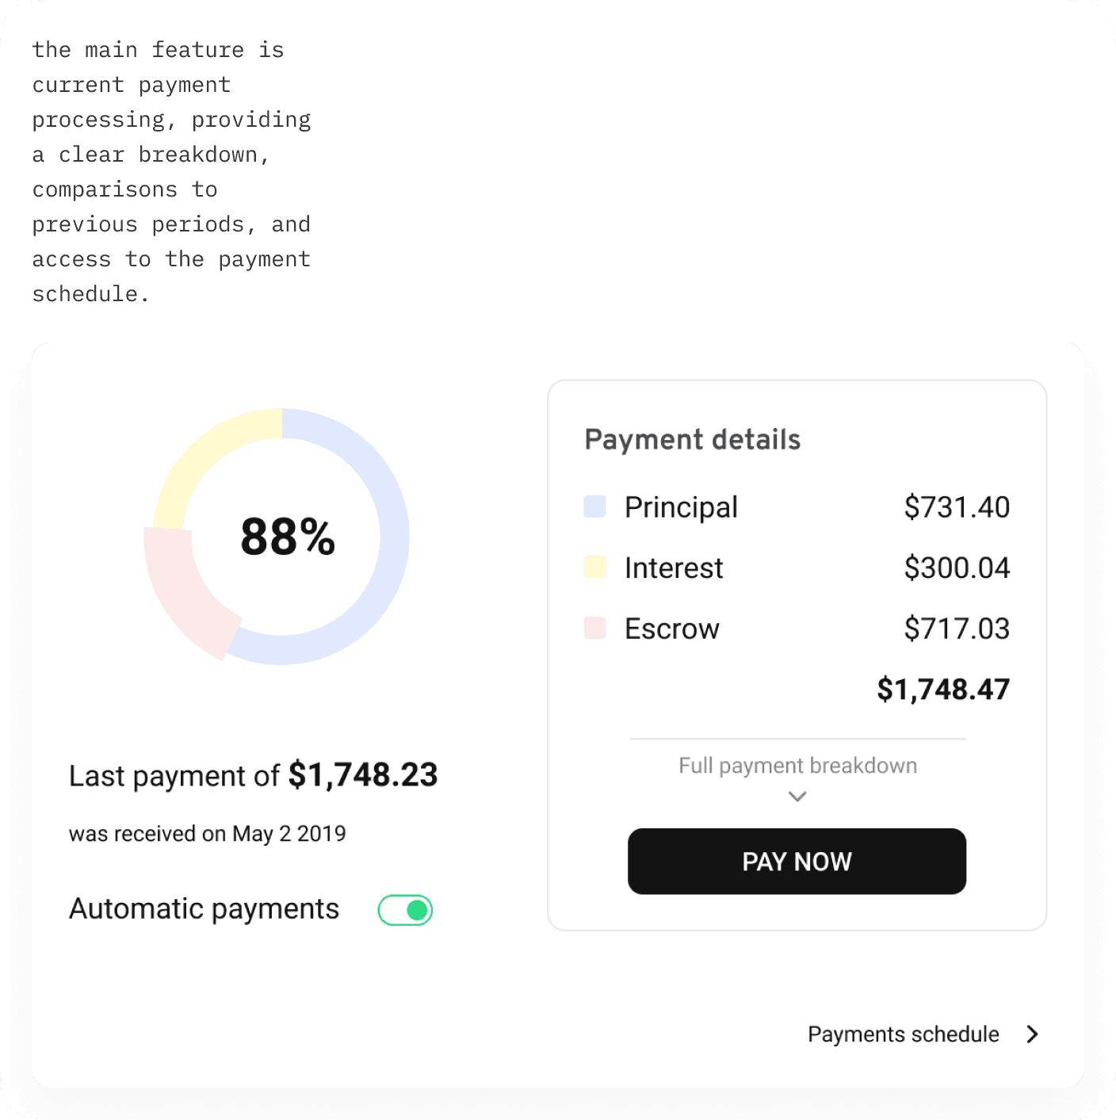Click the blue Principal color swatch
The image size is (1116, 1120).
coord(594,506)
